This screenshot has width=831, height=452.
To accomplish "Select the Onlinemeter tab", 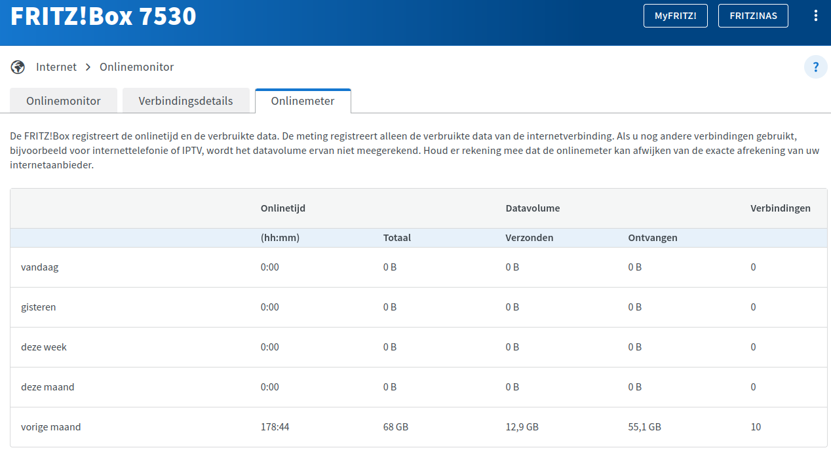I will (x=303, y=101).
